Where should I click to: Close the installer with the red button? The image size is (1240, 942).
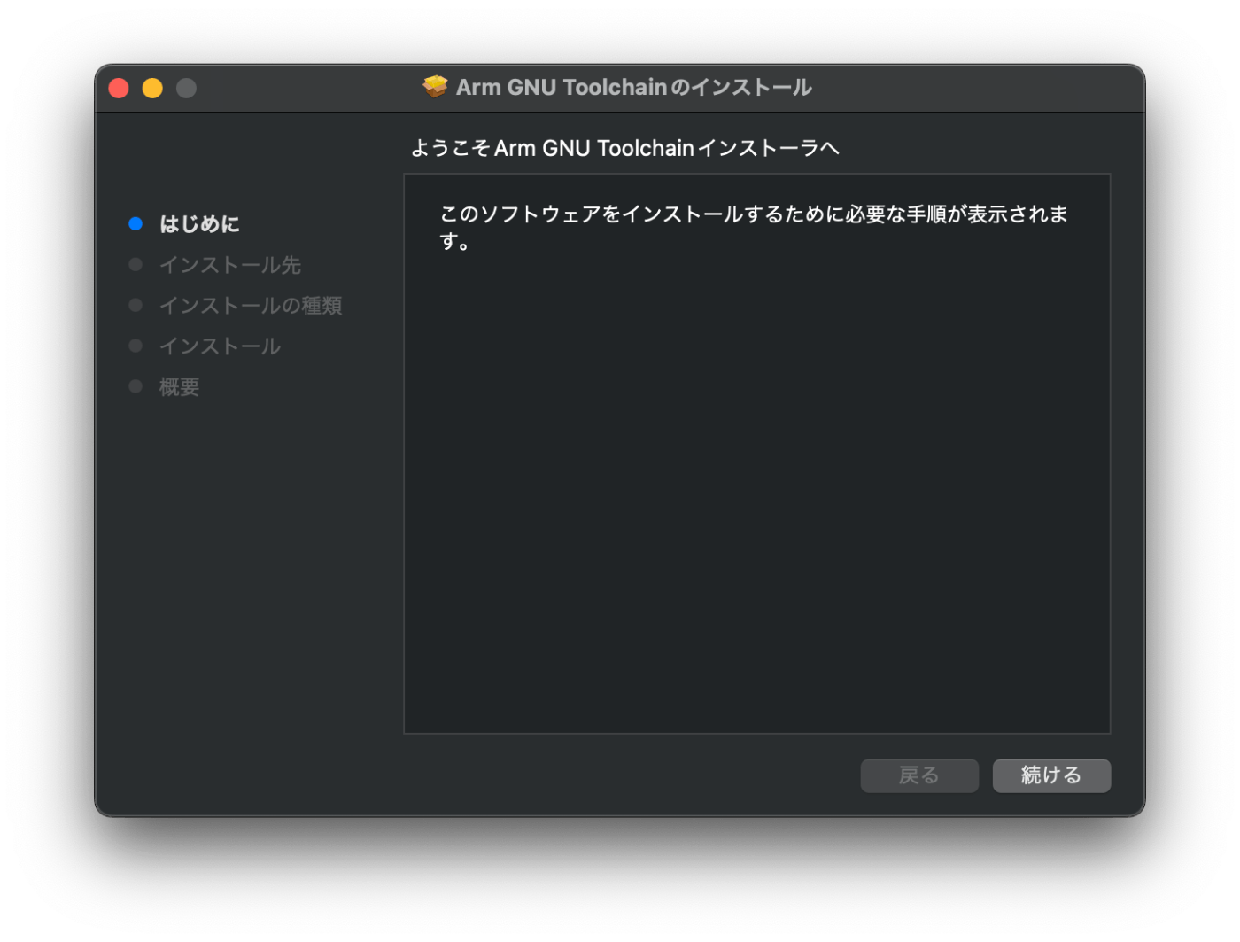click(119, 88)
